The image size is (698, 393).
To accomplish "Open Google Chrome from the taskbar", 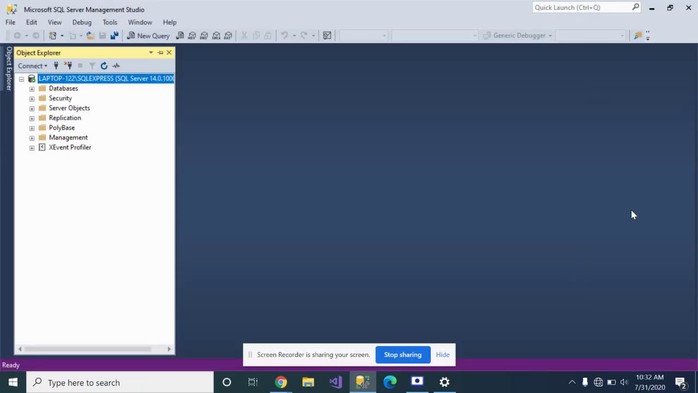I will [281, 382].
